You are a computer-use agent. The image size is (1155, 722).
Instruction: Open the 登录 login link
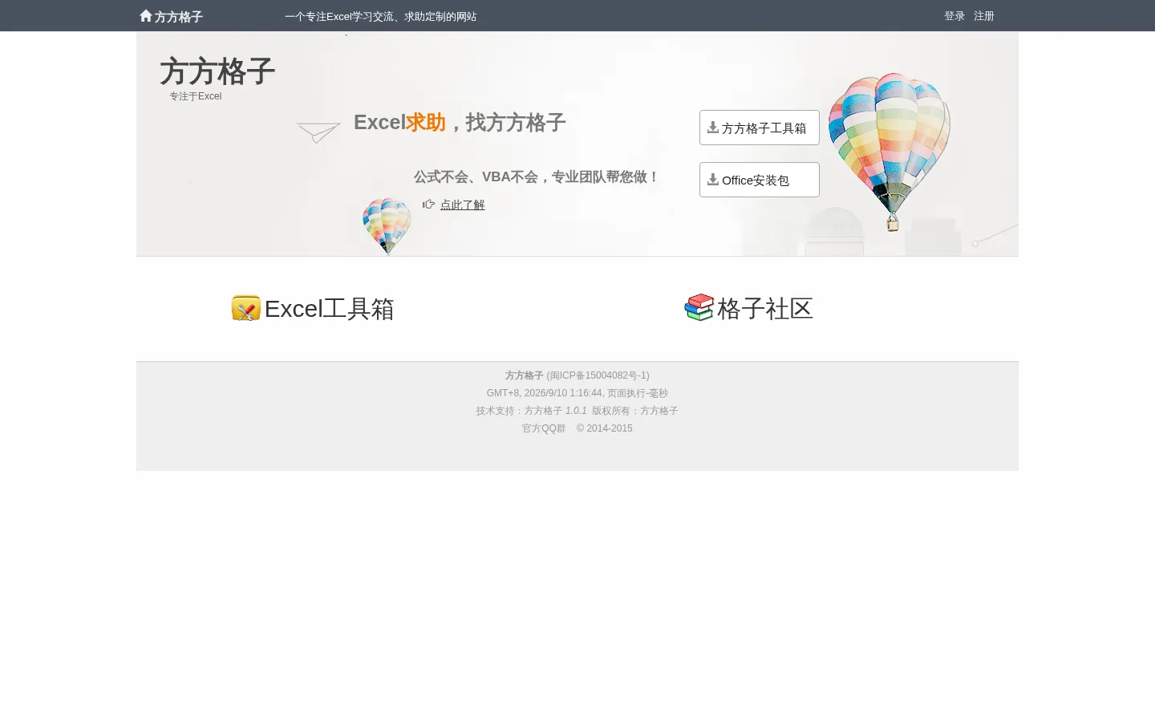coord(954,16)
